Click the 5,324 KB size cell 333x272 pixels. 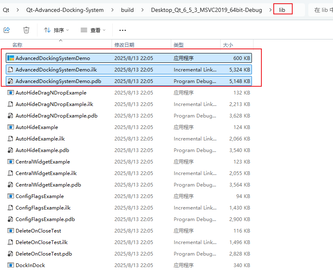[x=240, y=69]
